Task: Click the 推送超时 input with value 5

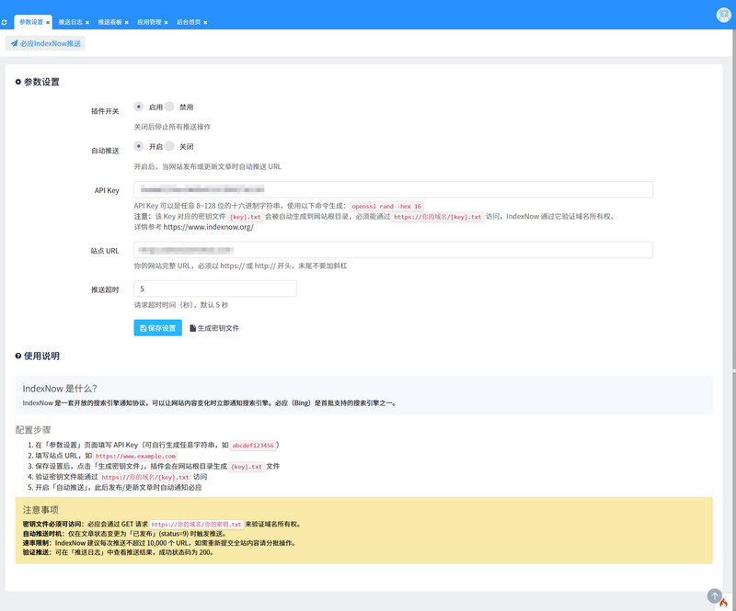Action: 215,289
